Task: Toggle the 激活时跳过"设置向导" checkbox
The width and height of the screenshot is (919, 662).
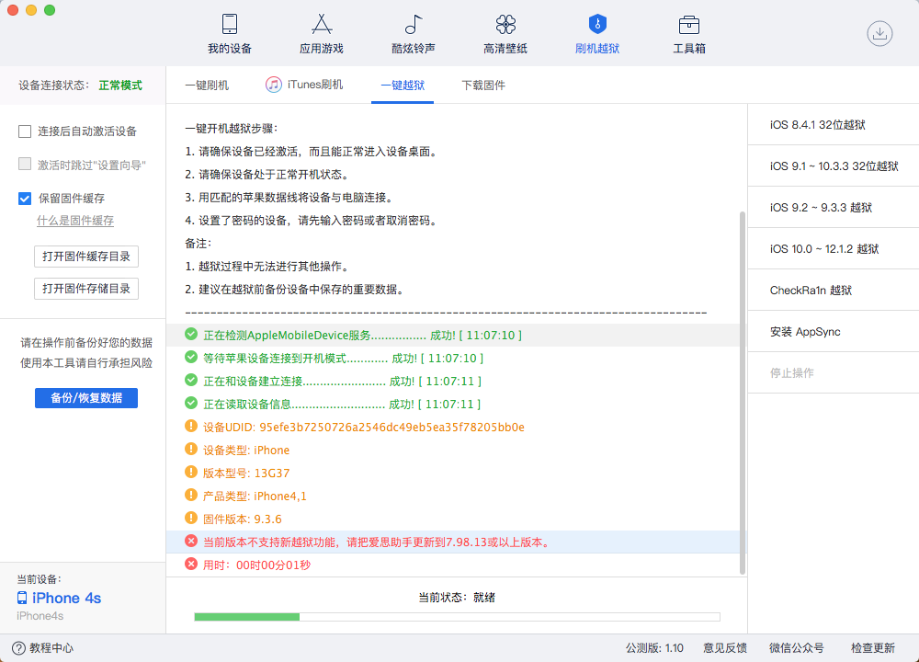Action: [25, 165]
